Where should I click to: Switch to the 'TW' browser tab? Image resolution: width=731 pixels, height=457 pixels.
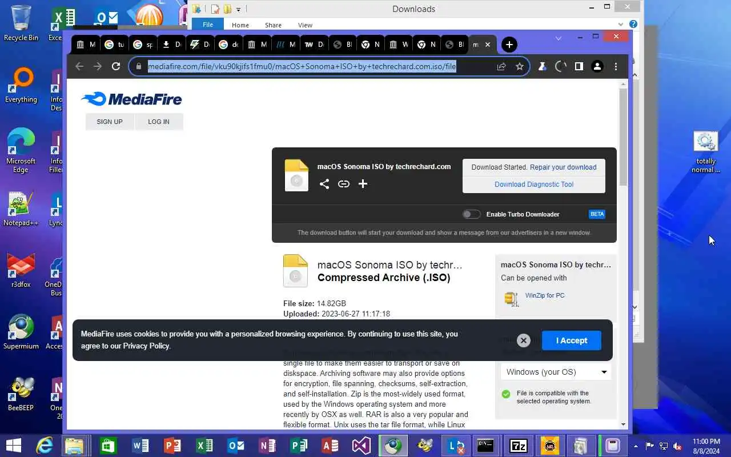(x=314, y=45)
